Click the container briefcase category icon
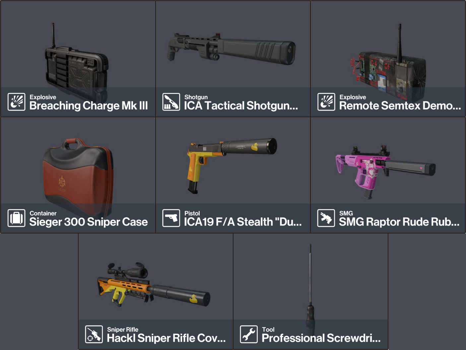This screenshot has width=466, height=350. point(16,218)
